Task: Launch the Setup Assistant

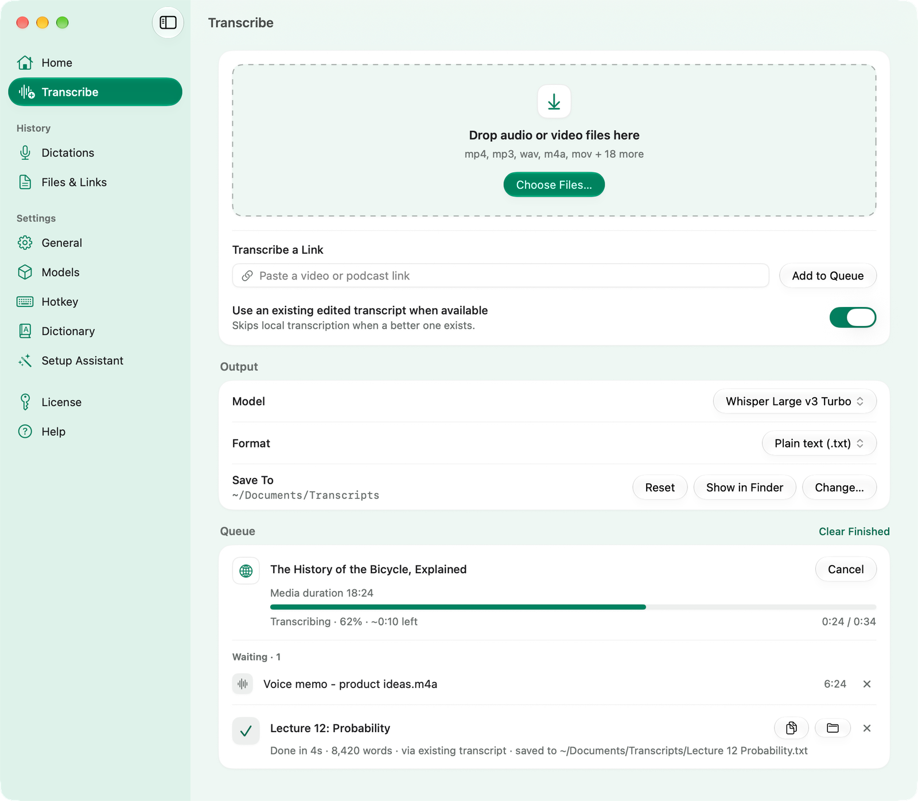Action: (95, 360)
